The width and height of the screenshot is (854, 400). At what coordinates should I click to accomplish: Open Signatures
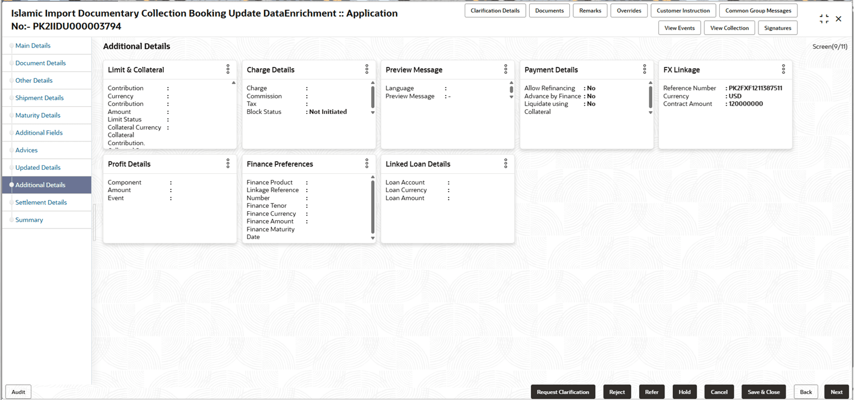click(x=777, y=28)
